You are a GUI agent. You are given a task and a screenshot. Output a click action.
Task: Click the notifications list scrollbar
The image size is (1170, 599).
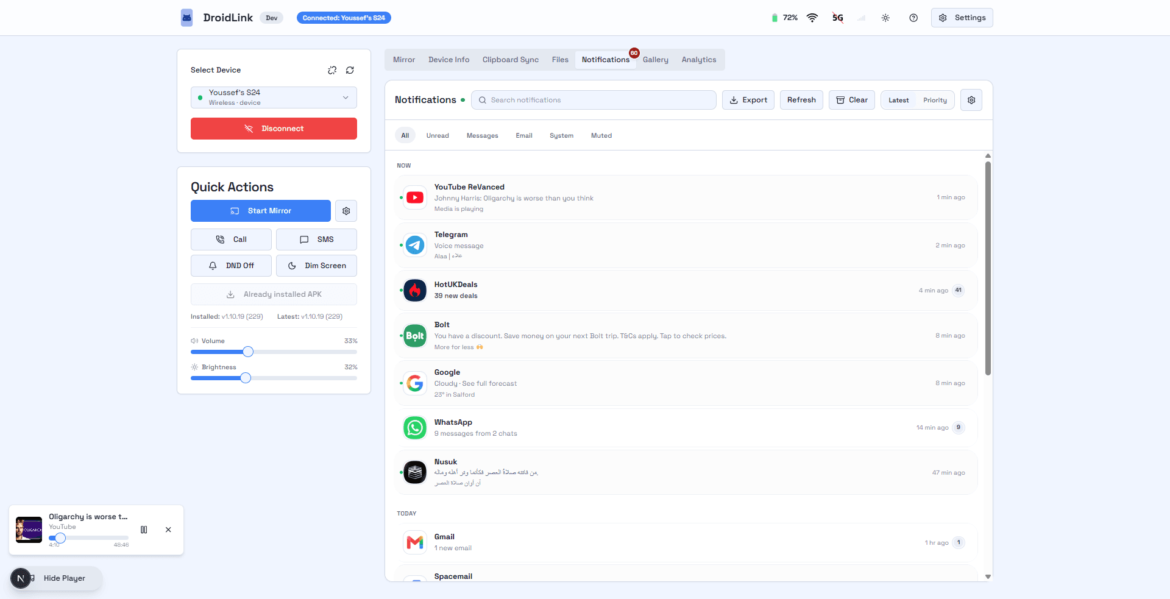click(988, 268)
